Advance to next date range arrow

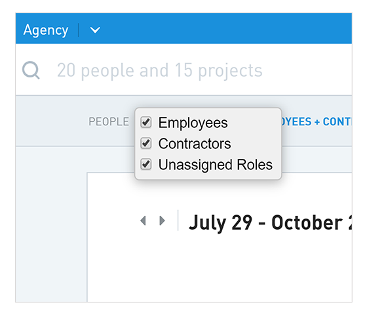point(162,220)
